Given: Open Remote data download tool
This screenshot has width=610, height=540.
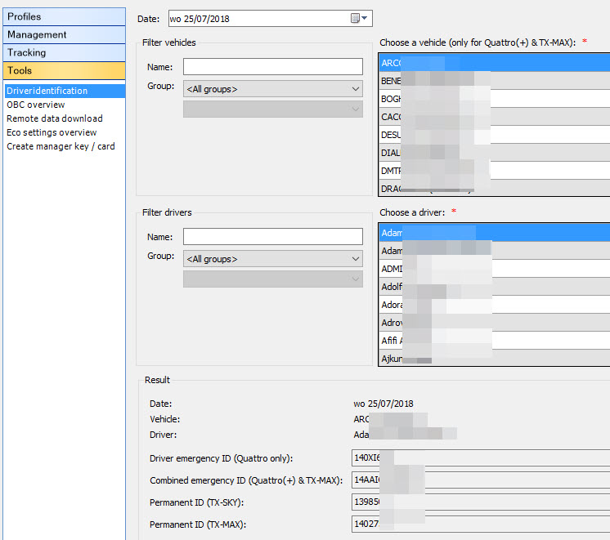Looking at the screenshot, I should tap(55, 118).
